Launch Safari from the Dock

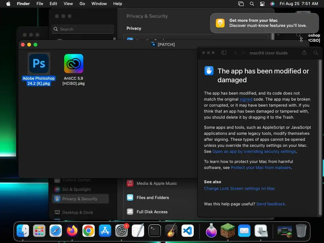56,231
